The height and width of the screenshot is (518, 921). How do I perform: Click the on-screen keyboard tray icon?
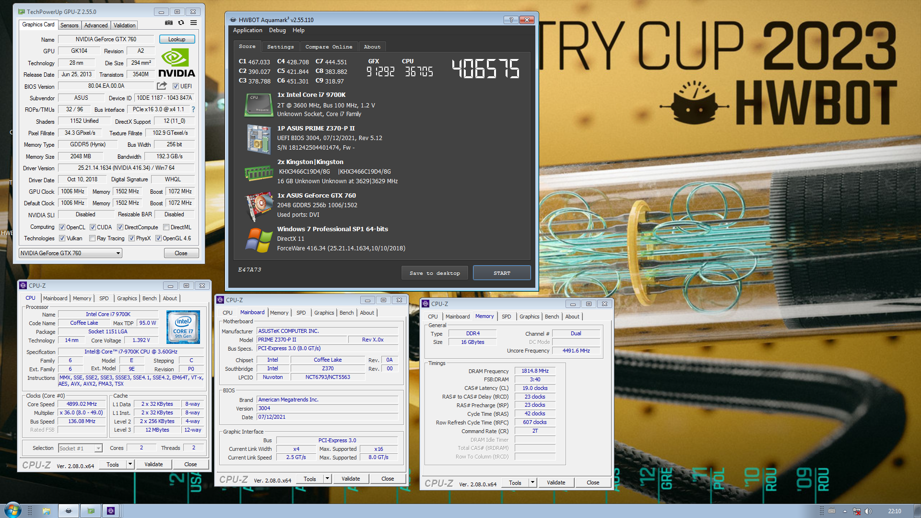(x=832, y=511)
